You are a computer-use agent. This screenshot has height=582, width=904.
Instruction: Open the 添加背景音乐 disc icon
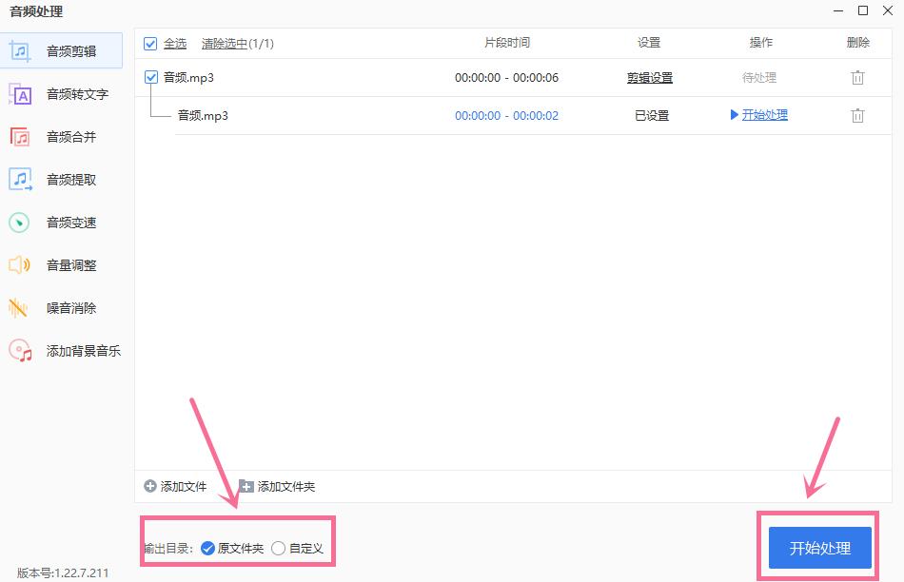click(20, 350)
